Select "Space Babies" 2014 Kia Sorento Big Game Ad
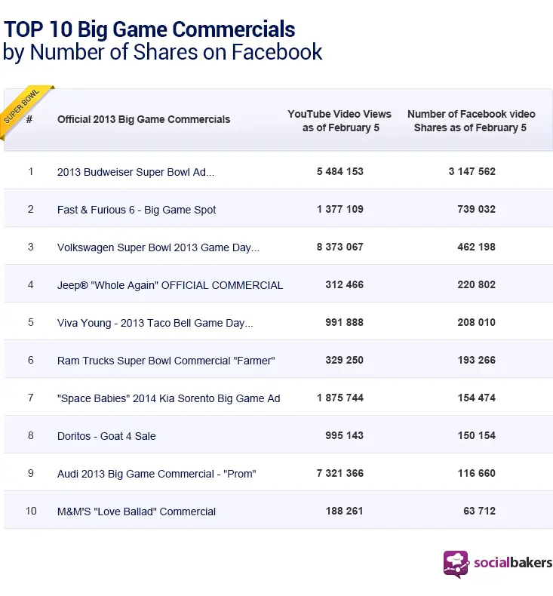Viewport: 553px width, 596px height. click(x=168, y=398)
